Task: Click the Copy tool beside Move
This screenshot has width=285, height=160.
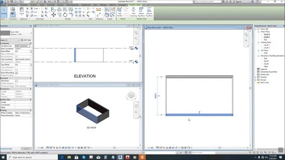Action: pos(59,15)
